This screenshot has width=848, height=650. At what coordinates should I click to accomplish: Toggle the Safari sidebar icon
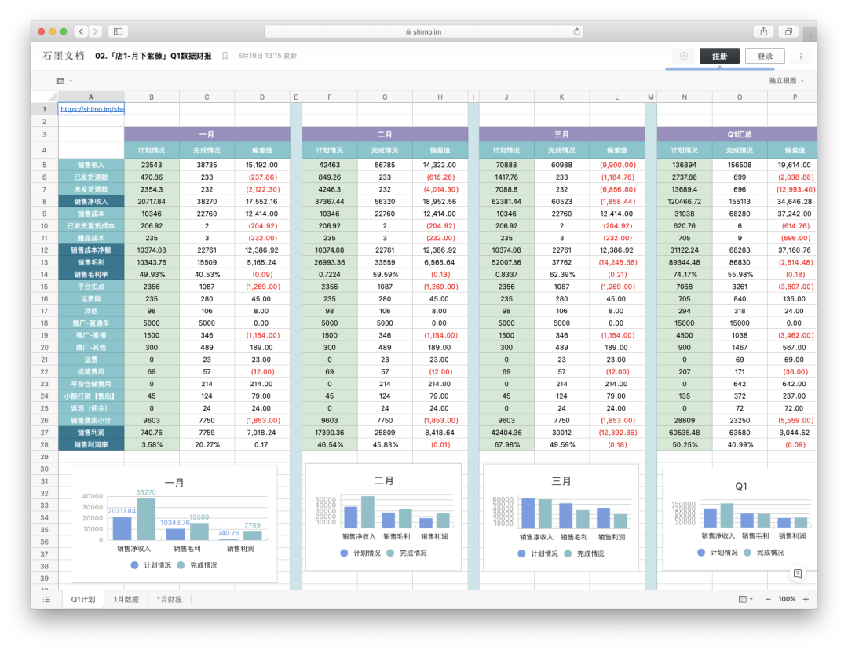(x=118, y=31)
